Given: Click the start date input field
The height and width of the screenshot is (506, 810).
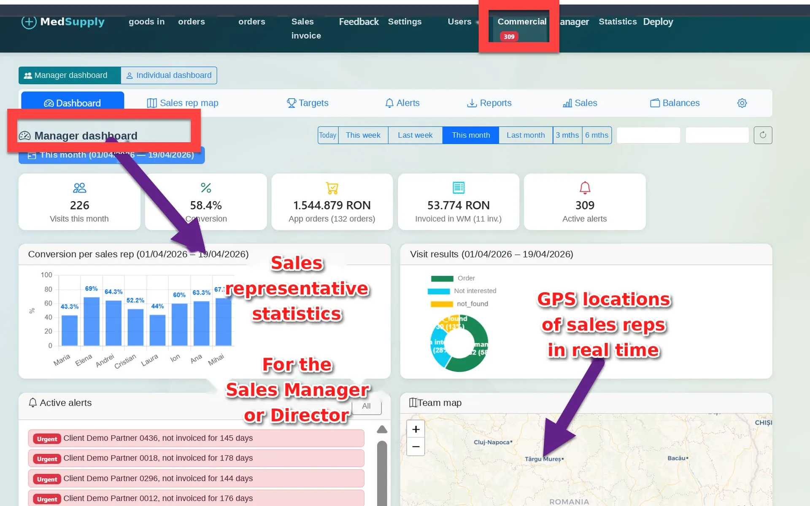Looking at the screenshot, I should tap(648, 135).
